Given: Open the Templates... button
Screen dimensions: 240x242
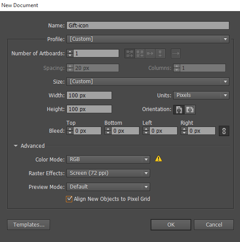Looking at the screenshot, I should click(29, 225).
